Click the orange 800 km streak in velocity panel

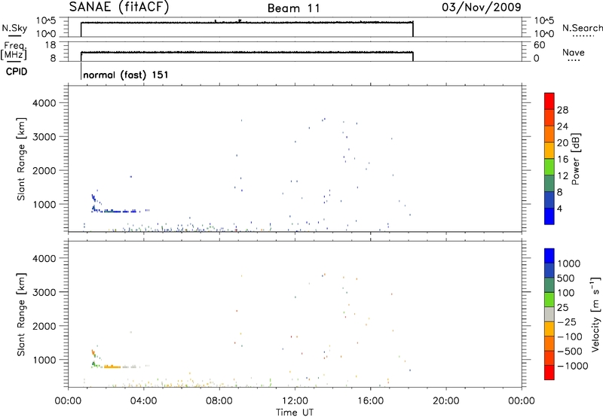point(112,367)
